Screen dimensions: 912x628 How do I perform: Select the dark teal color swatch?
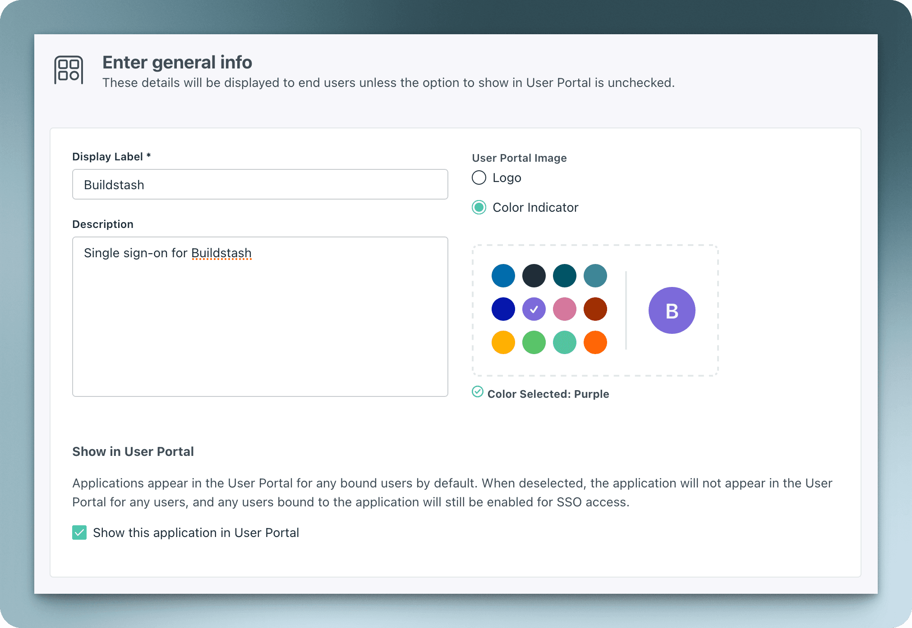[x=564, y=276]
